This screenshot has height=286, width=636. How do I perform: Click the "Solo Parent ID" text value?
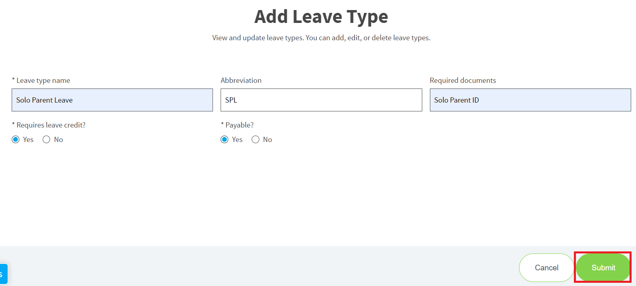tap(457, 100)
